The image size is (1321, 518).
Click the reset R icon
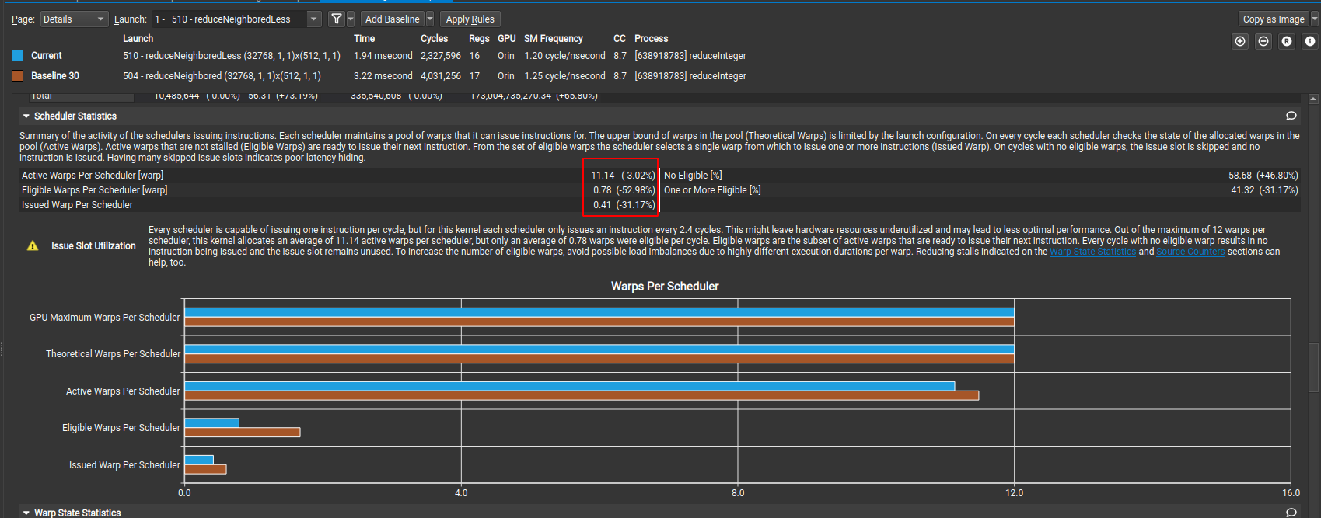point(1287,41)
